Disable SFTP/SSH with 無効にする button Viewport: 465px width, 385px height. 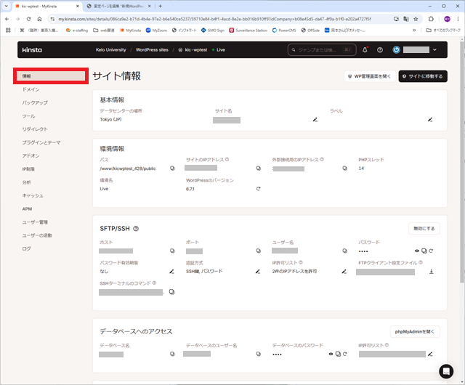(x=424, y=228)
